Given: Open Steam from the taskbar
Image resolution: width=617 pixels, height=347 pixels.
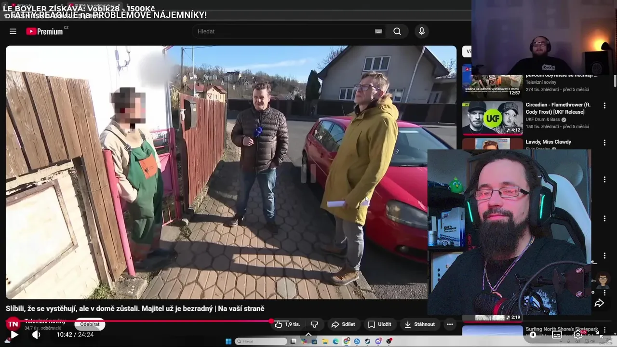Looking at the screenshot, I should [367, 341].
